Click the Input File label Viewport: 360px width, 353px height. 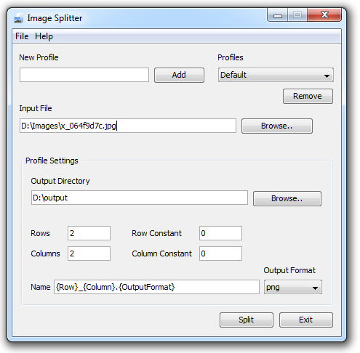tap(36, 108)
